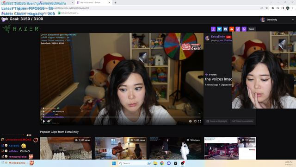Open the popular clip with 1,631 views
The width and height of the screenshot is (296, 167).
tap(121, 148)
